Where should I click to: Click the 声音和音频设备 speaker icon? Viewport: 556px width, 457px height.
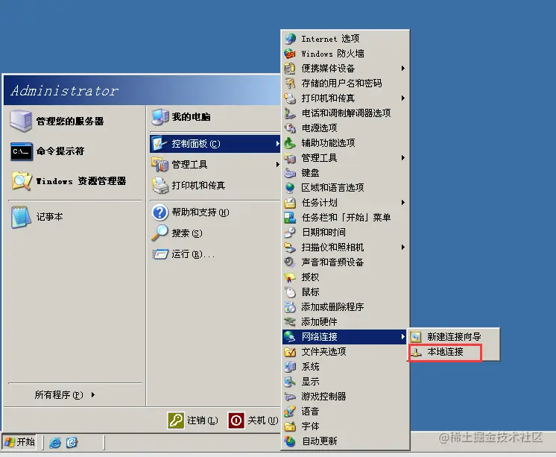point(290,262)
